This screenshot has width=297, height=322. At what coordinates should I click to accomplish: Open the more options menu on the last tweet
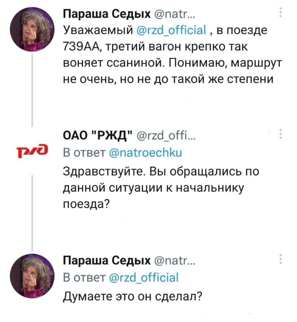click(280, 259)
